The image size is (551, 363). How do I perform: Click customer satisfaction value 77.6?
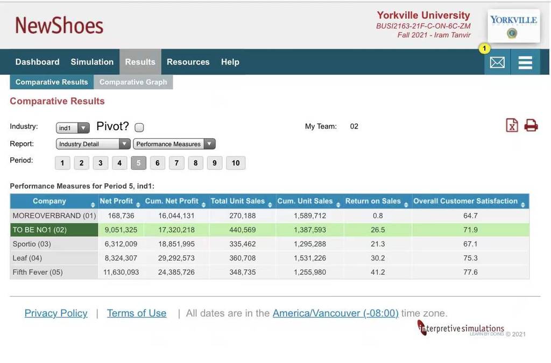point(470,272)
